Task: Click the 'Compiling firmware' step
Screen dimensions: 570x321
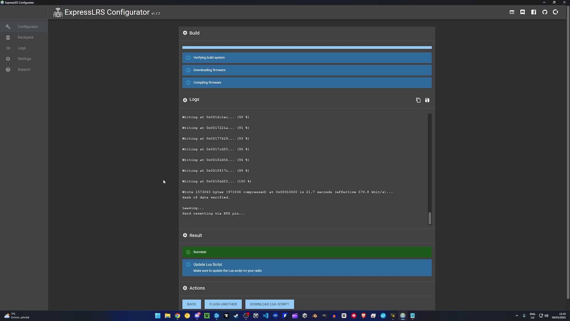Action: coord(307,83)
